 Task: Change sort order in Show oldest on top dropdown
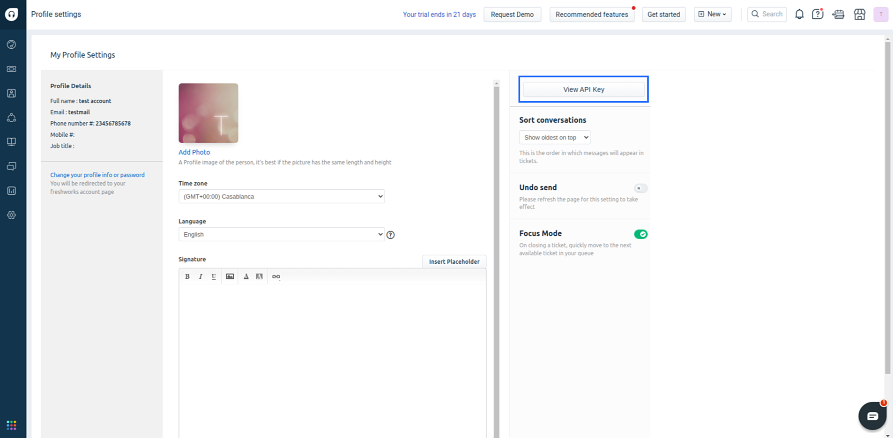click(554, 137)
